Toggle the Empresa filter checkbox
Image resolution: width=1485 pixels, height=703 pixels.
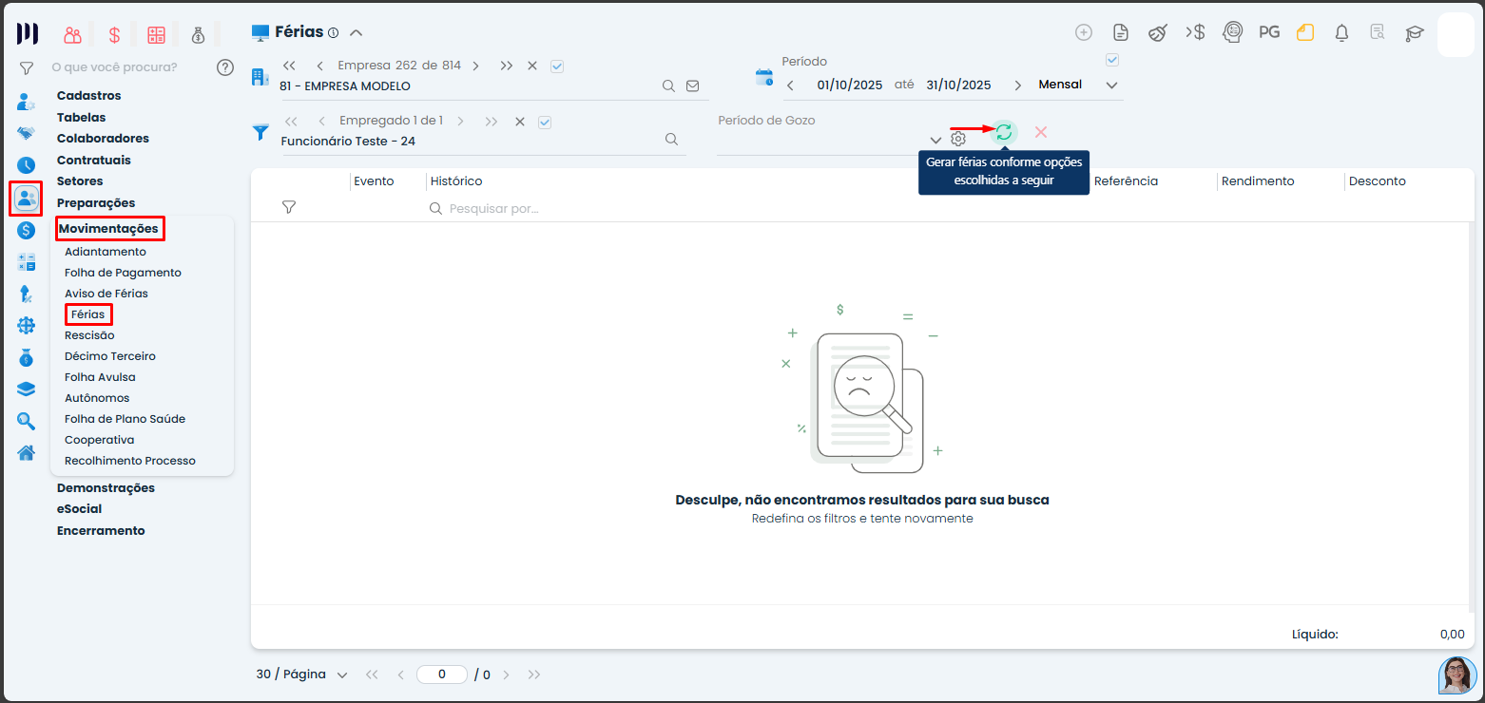pos(557,66)
